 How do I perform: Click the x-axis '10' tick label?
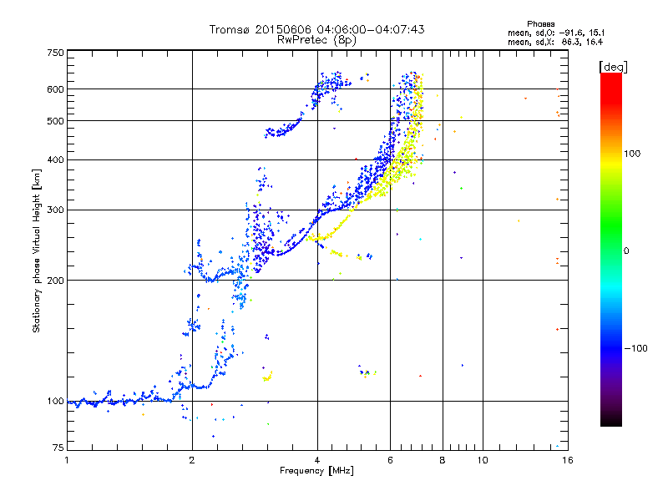pos(483,460)
